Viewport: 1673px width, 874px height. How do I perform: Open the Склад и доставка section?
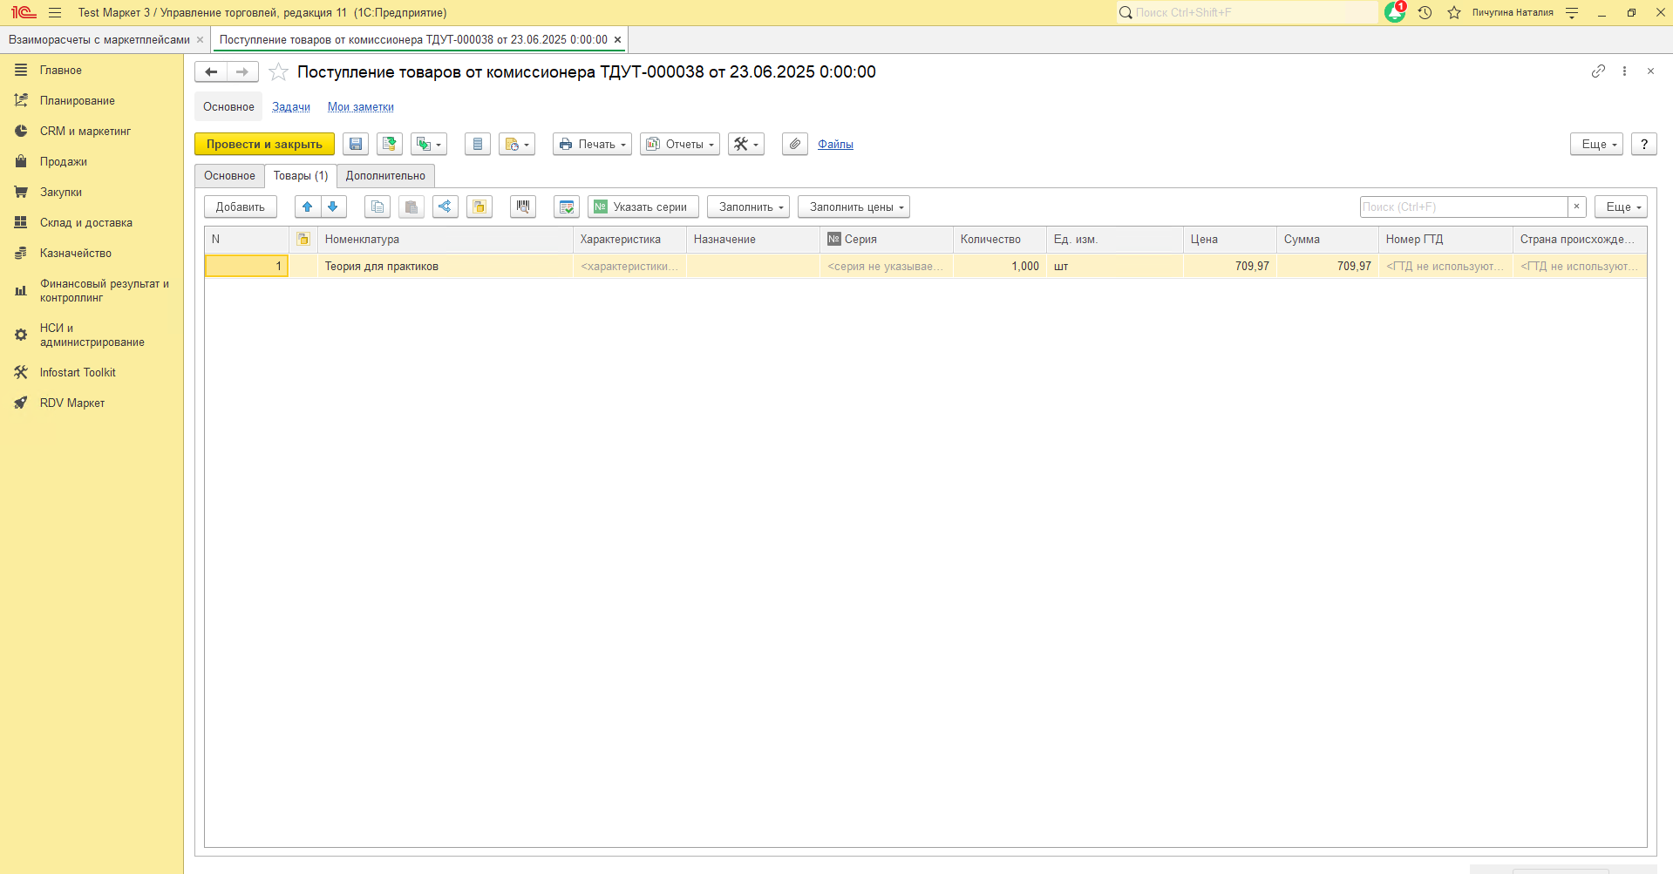coord(86,222)
